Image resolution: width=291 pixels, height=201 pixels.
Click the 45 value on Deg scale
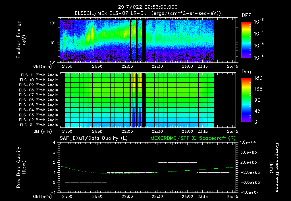click(x=257, y=111)
